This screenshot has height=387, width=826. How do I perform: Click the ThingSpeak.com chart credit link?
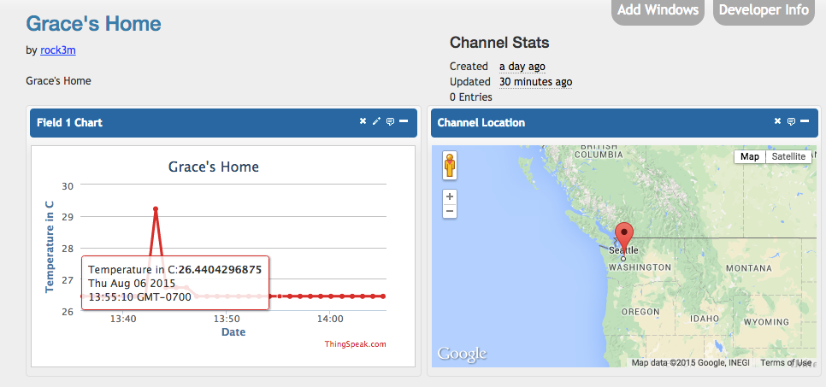pyautogui.click(x=355, y=344)
